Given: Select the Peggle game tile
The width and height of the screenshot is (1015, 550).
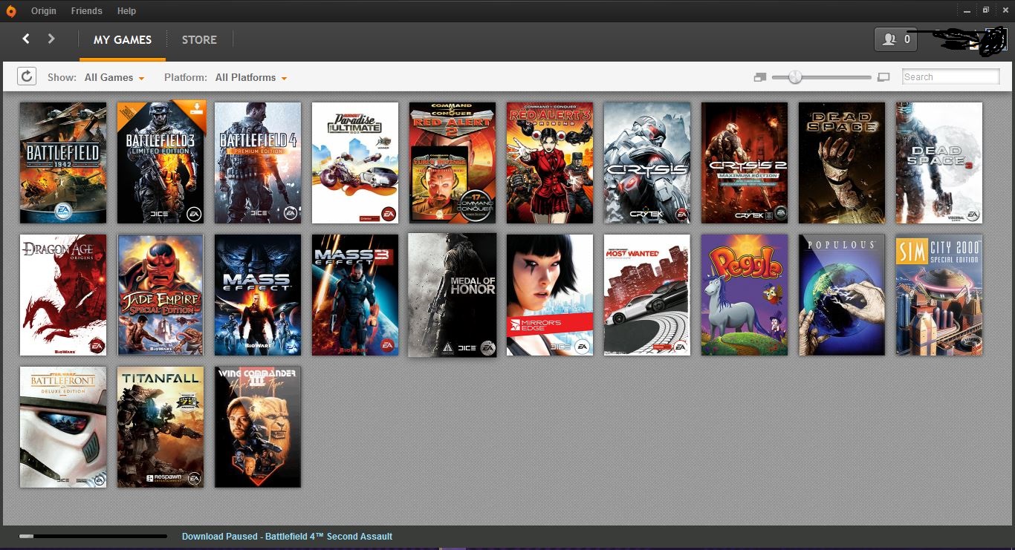Looking at the screenshot, I should 745,295.
